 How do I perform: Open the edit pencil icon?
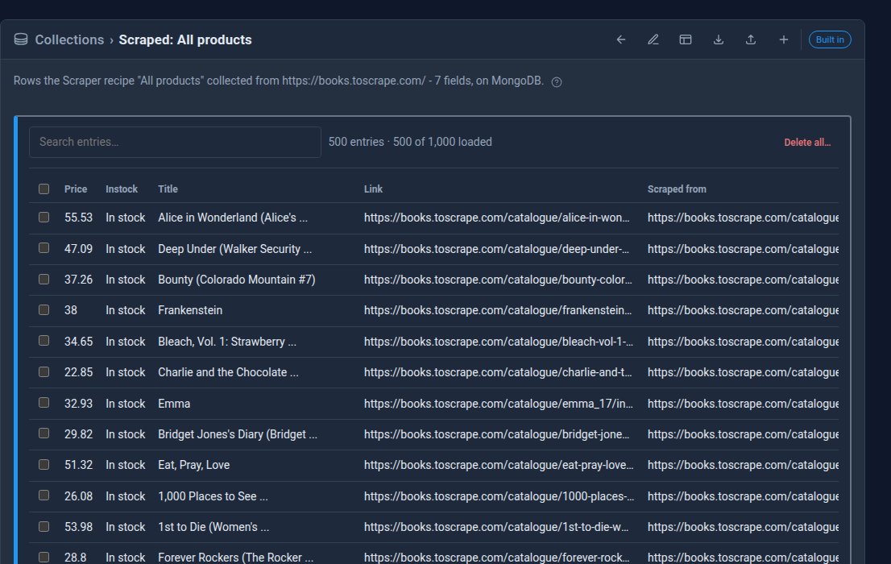tap(653, 39)
